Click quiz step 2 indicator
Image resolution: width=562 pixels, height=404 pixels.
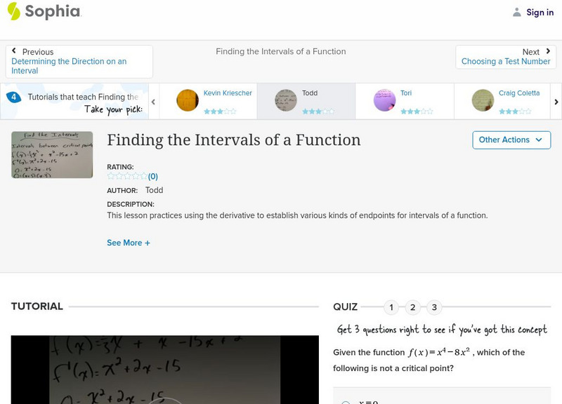coord(413,307)
